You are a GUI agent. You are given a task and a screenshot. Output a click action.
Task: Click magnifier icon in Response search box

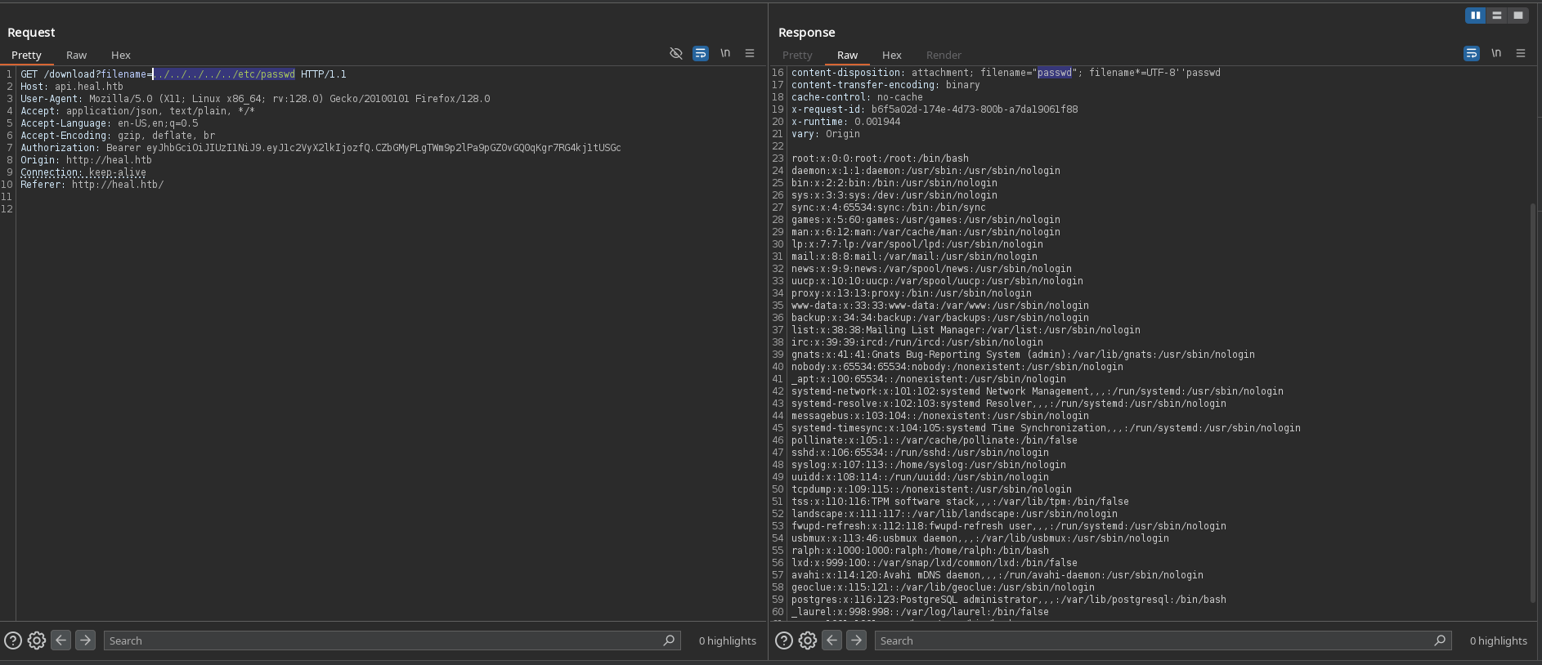coord(1441,640)
